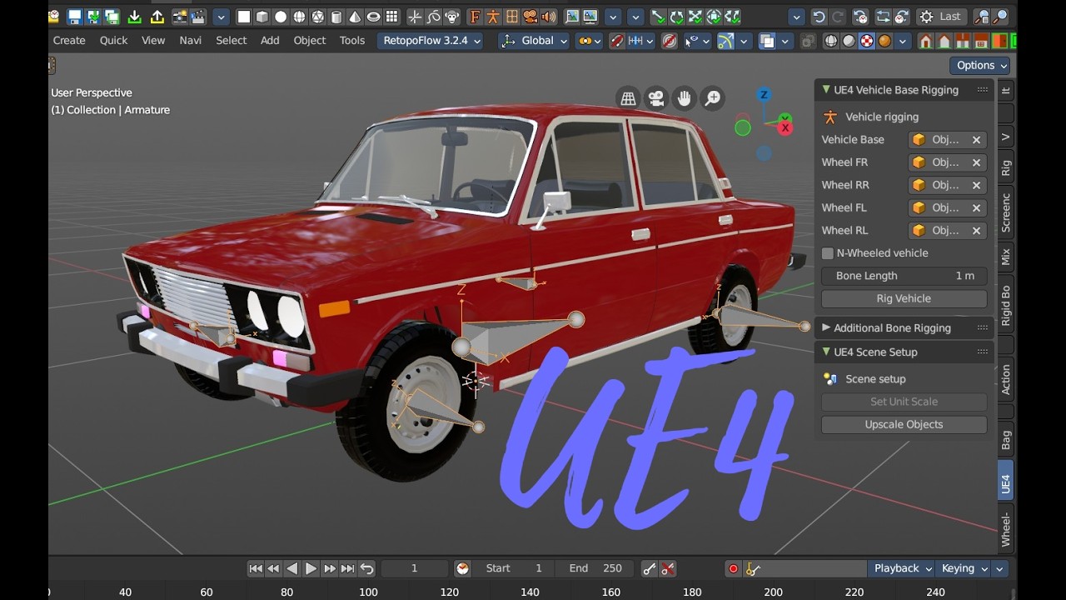Image resolution: width=1066 pixels, height=600 pixels.
Task: Switch to material preview shading
Action: (x=867, y=41)
